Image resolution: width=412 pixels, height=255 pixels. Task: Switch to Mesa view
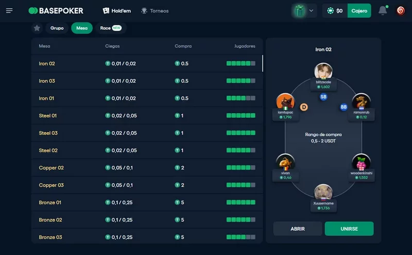pyautogui.click(x=82, y=28)
